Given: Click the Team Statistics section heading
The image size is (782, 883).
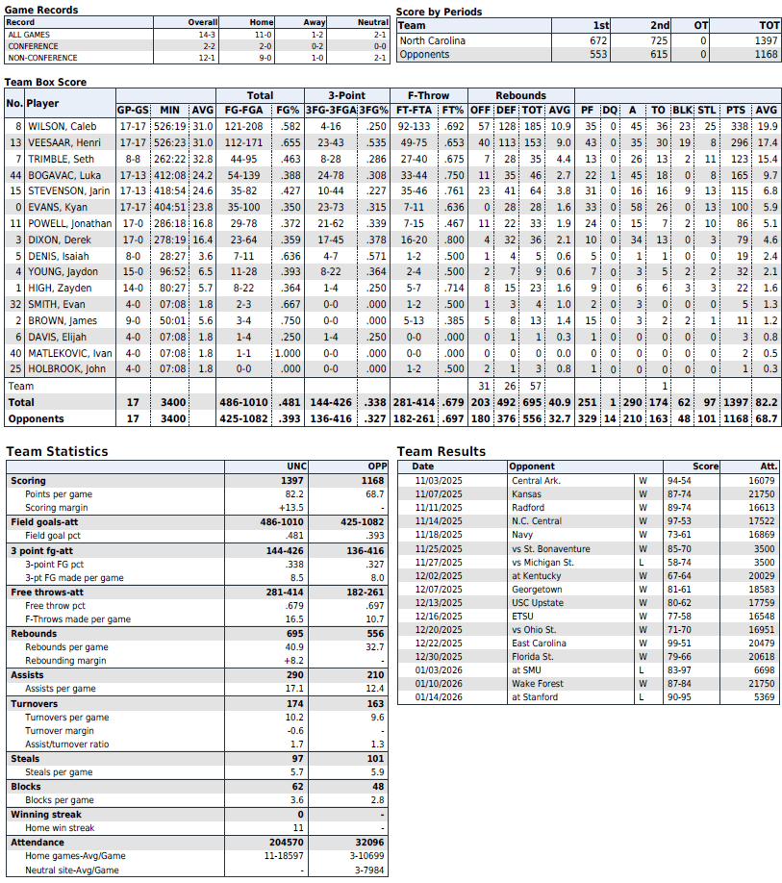Looking at the screenshot, I should [57, 451].
